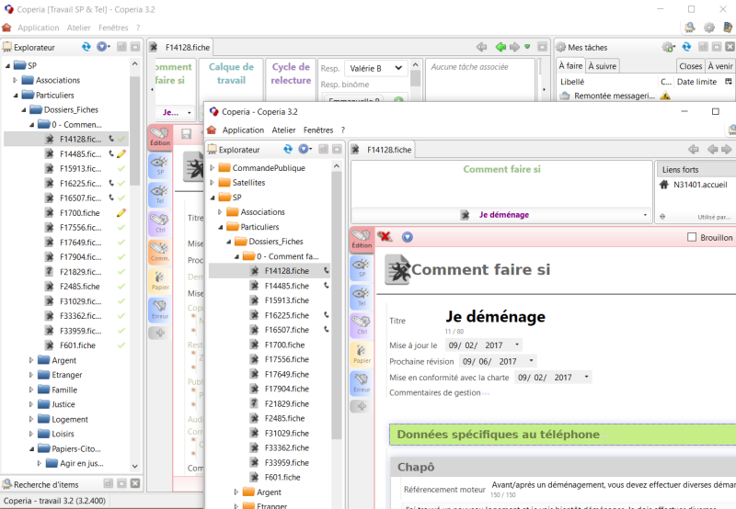Expand the Satellites folder in front explorer
Image resolution: width=736 pixels, height=509 pixels.
[213, 182]
